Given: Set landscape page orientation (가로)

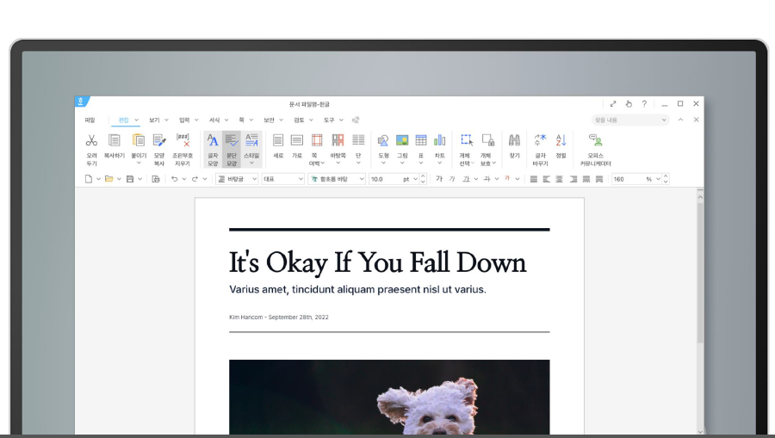Looking at the screenshot, I should (x=297, y=141).
